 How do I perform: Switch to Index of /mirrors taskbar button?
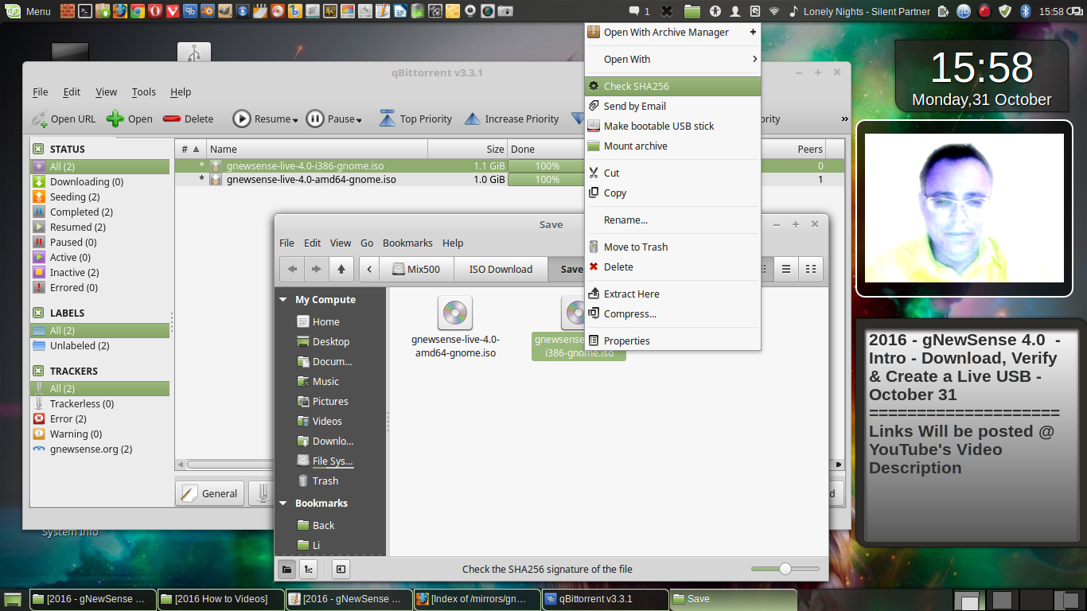tap(477, 599)
